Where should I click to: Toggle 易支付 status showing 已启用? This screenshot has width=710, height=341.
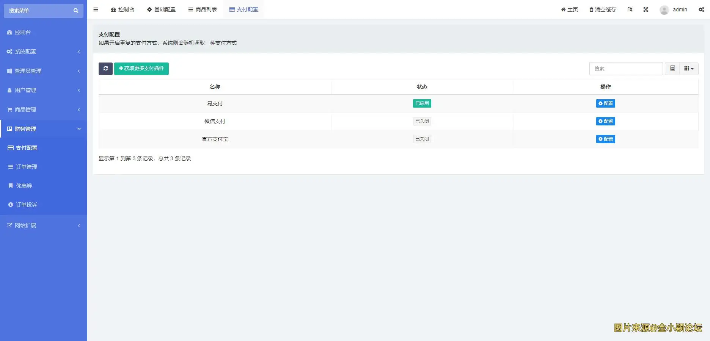point(422,103)
